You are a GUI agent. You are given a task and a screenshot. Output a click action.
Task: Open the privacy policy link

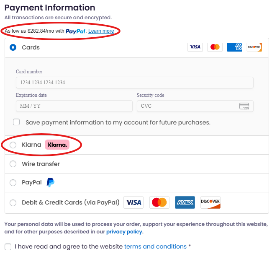coord(124,232)
